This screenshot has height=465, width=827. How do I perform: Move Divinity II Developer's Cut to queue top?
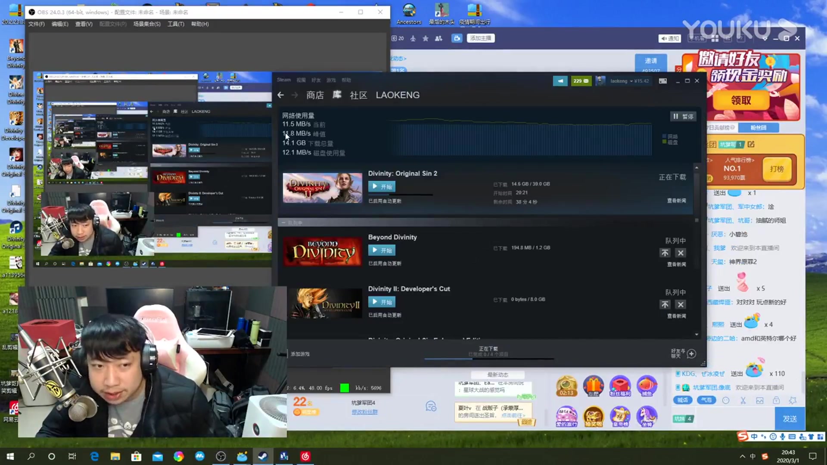pos(665,304)
